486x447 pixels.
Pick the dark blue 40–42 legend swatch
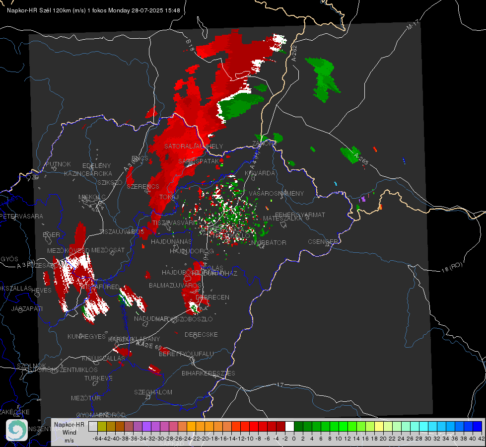click(x=478, y=426)
